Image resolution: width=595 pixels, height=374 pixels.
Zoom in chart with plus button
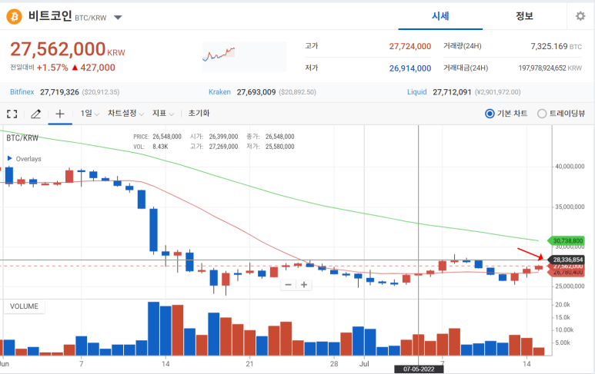pos(304,285)
